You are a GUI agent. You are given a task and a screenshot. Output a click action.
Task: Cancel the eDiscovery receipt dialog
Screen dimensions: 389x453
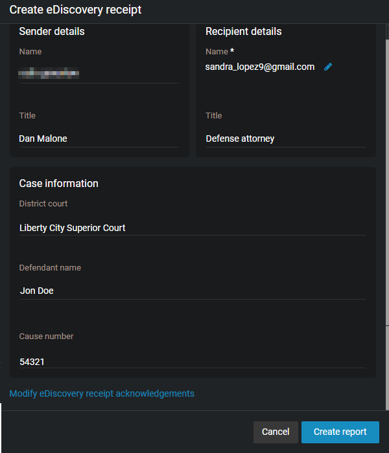point(276,432)
